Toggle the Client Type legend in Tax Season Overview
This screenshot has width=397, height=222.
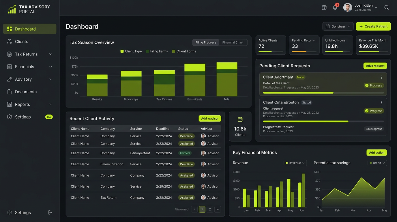point(131,51)
